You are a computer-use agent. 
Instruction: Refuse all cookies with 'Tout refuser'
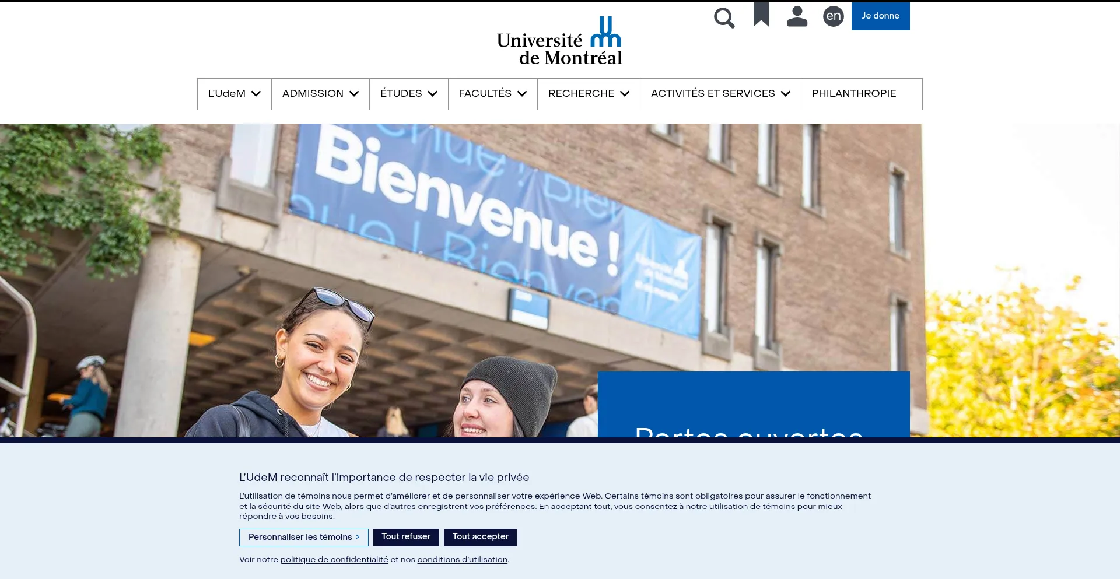(406, 538)
